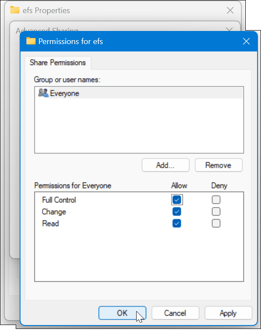Select the Share Permissions tab
The height and width of the screenshot is (332, 261).
[58, 63]
